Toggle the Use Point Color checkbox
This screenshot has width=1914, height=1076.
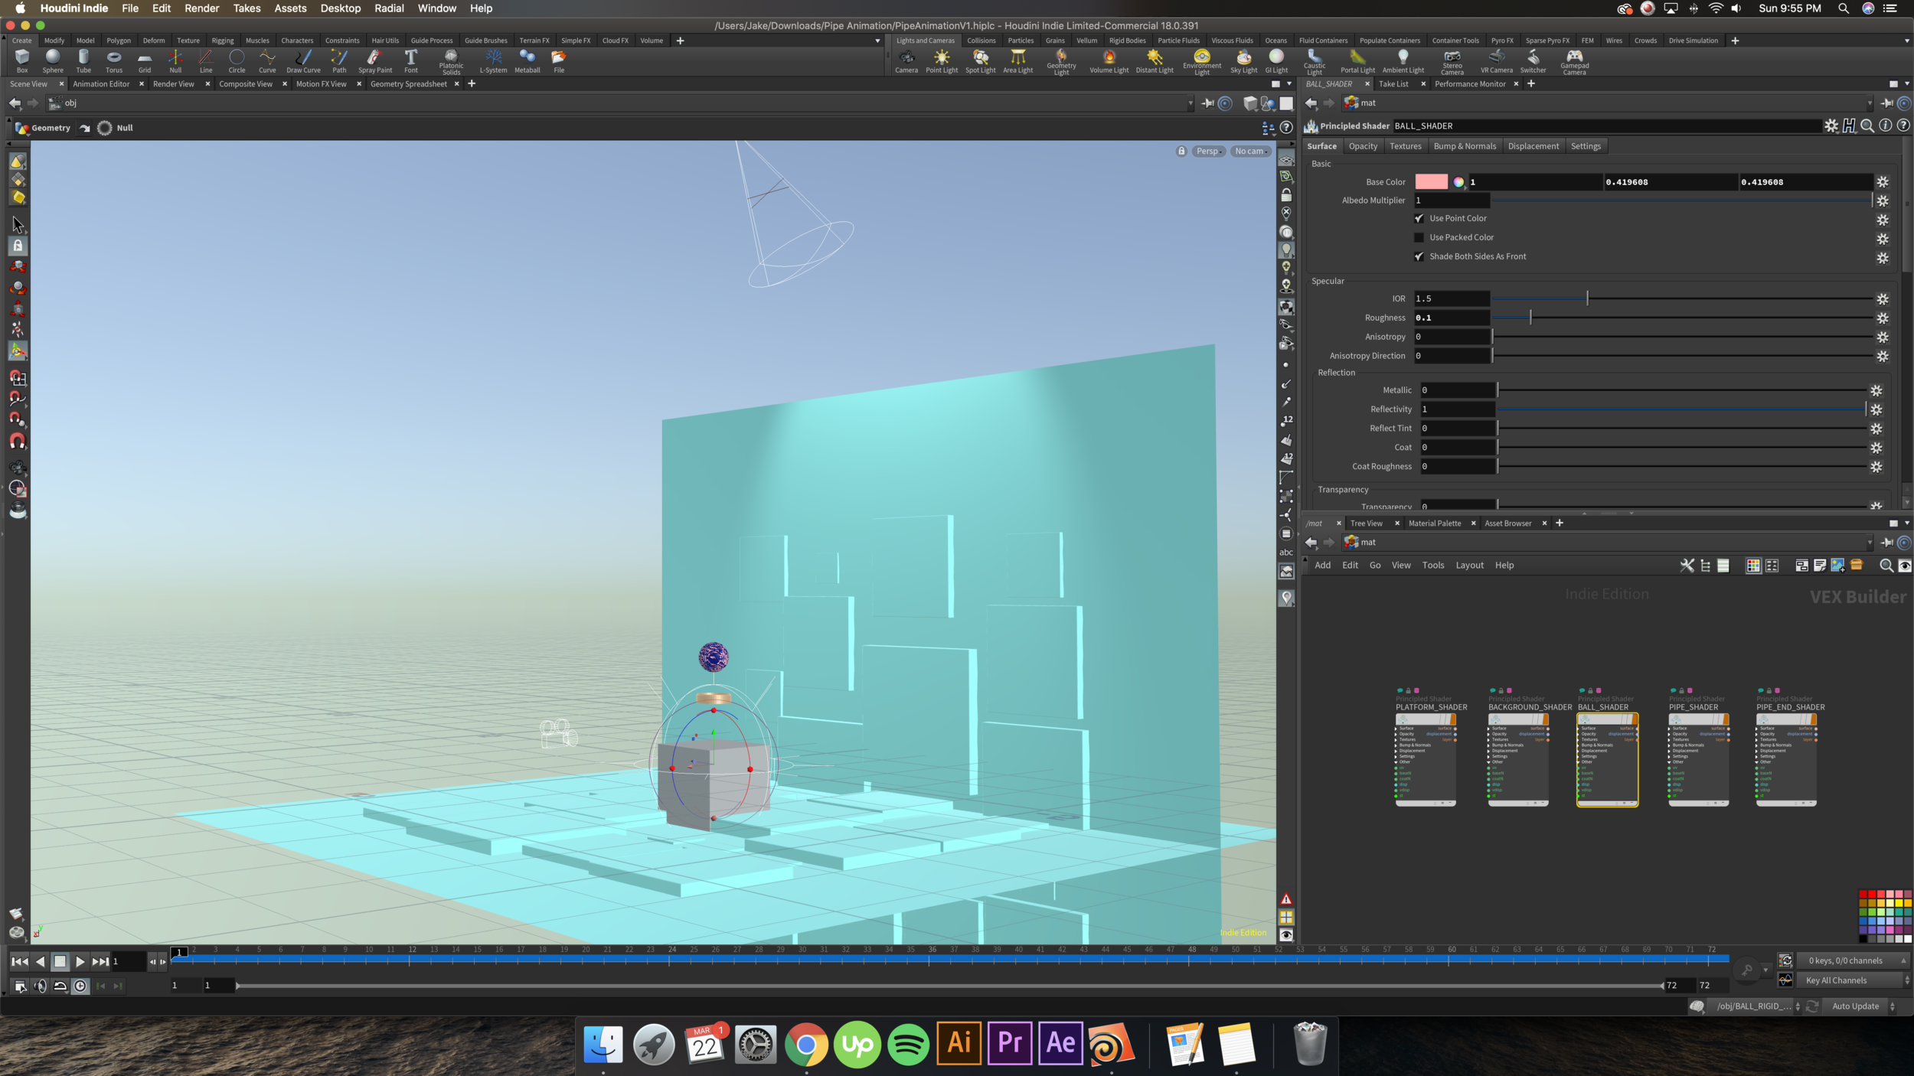pos(1419,218)
